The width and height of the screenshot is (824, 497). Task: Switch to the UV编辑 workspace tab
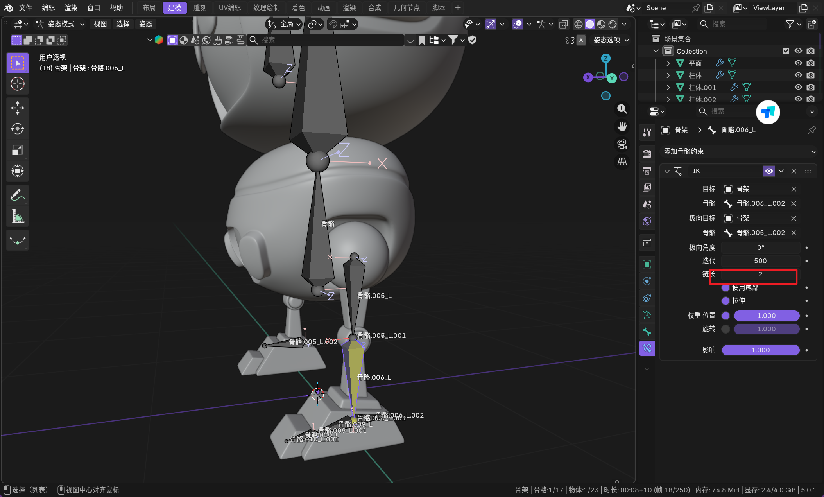click(229, 8)
